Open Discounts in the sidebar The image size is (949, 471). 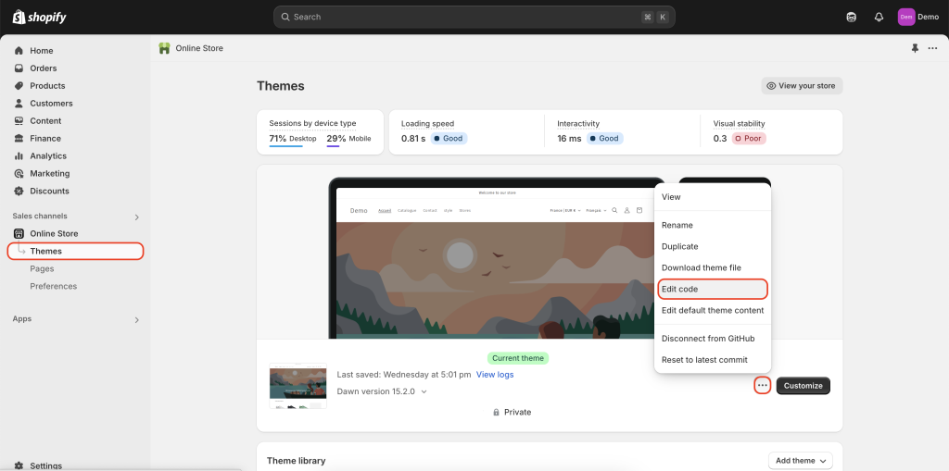[x=50, y=191]
